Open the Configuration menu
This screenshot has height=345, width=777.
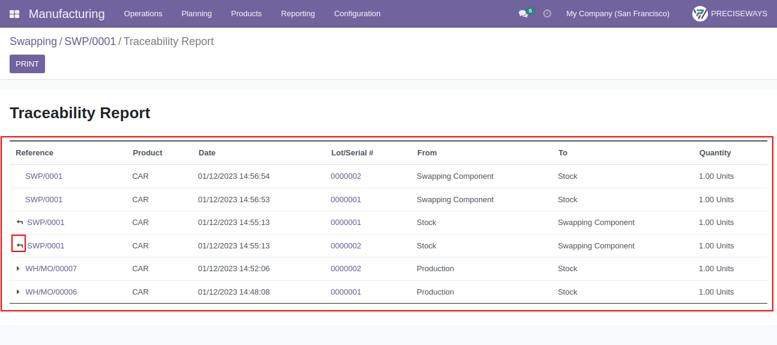coord(357,13)
